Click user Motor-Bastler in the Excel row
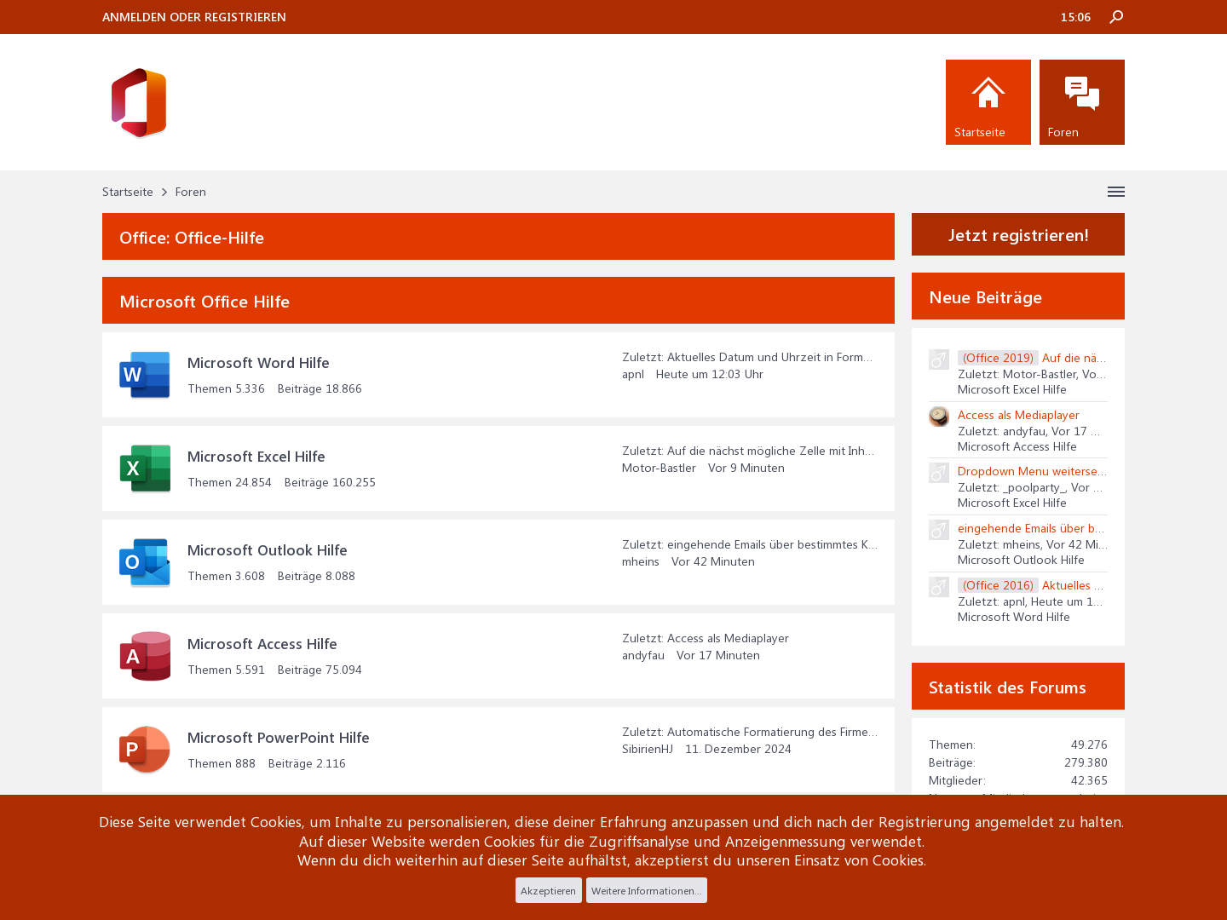The image size is (1227, 920). click(x=659, y=468)
